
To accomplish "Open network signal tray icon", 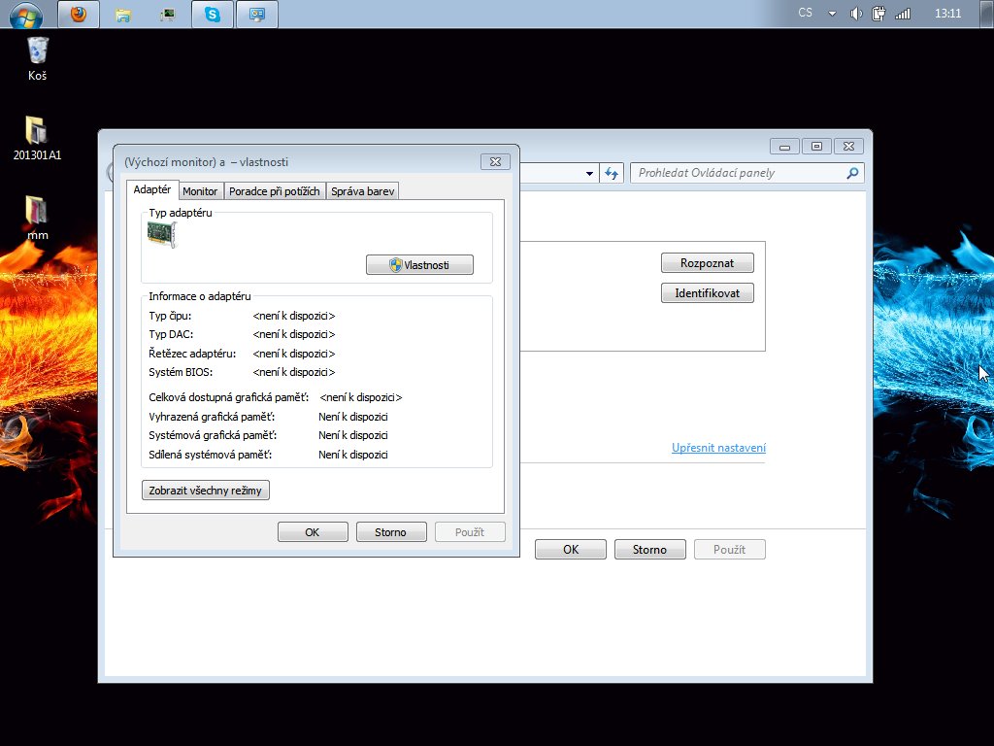I will 903,14.
